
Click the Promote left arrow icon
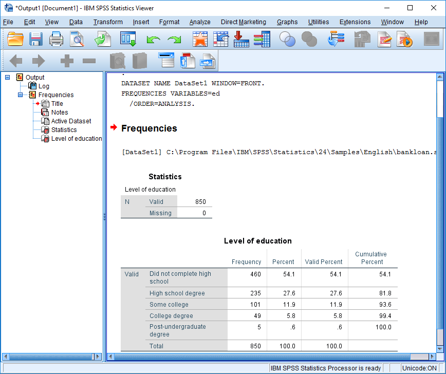point(15,61)
